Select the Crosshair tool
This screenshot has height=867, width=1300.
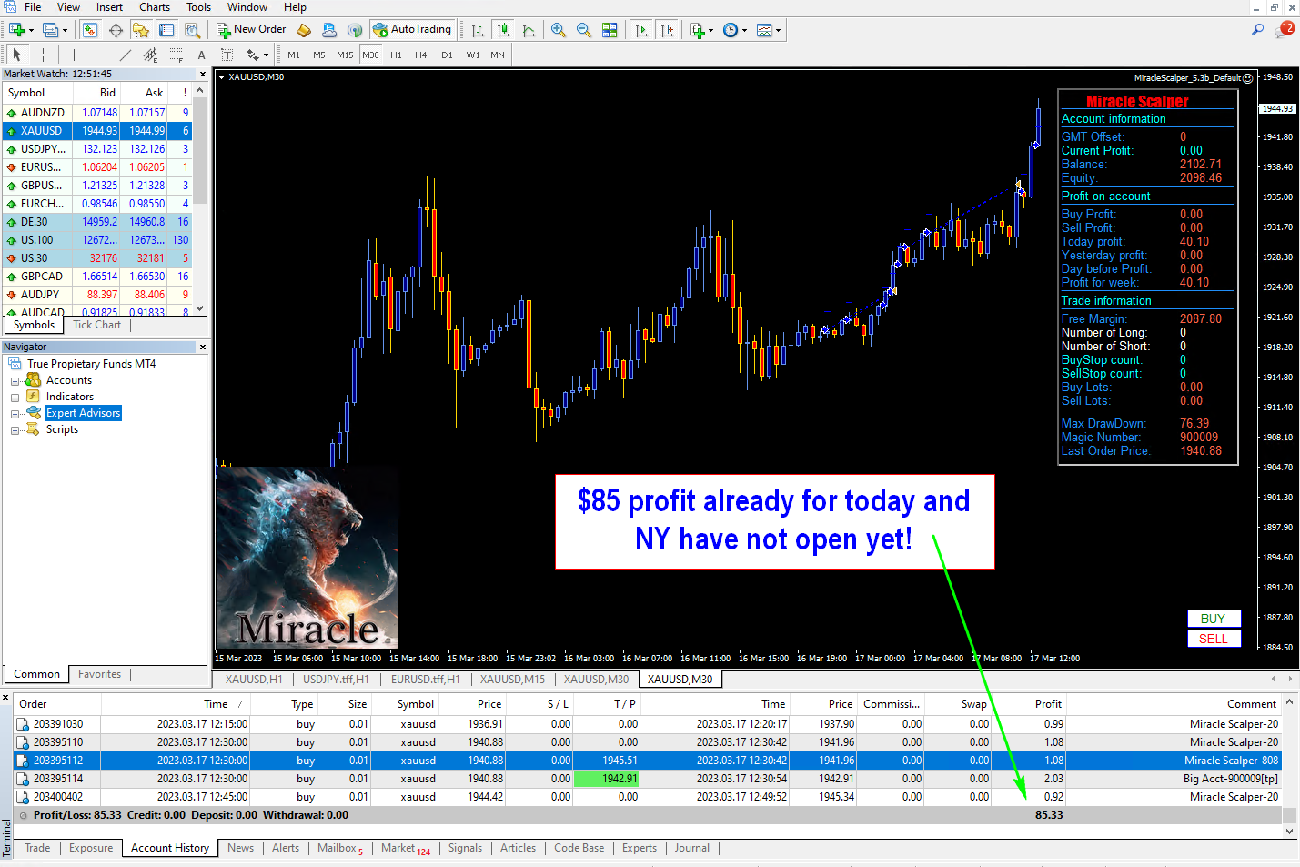click(43, 55)
